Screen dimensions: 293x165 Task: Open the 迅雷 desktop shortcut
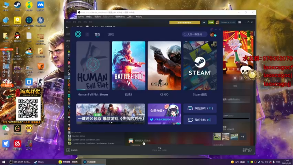click(6, 145)
